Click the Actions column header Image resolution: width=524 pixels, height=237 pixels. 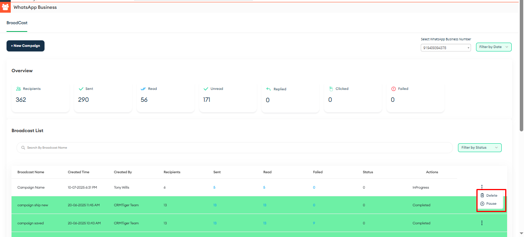click(432, 172)
